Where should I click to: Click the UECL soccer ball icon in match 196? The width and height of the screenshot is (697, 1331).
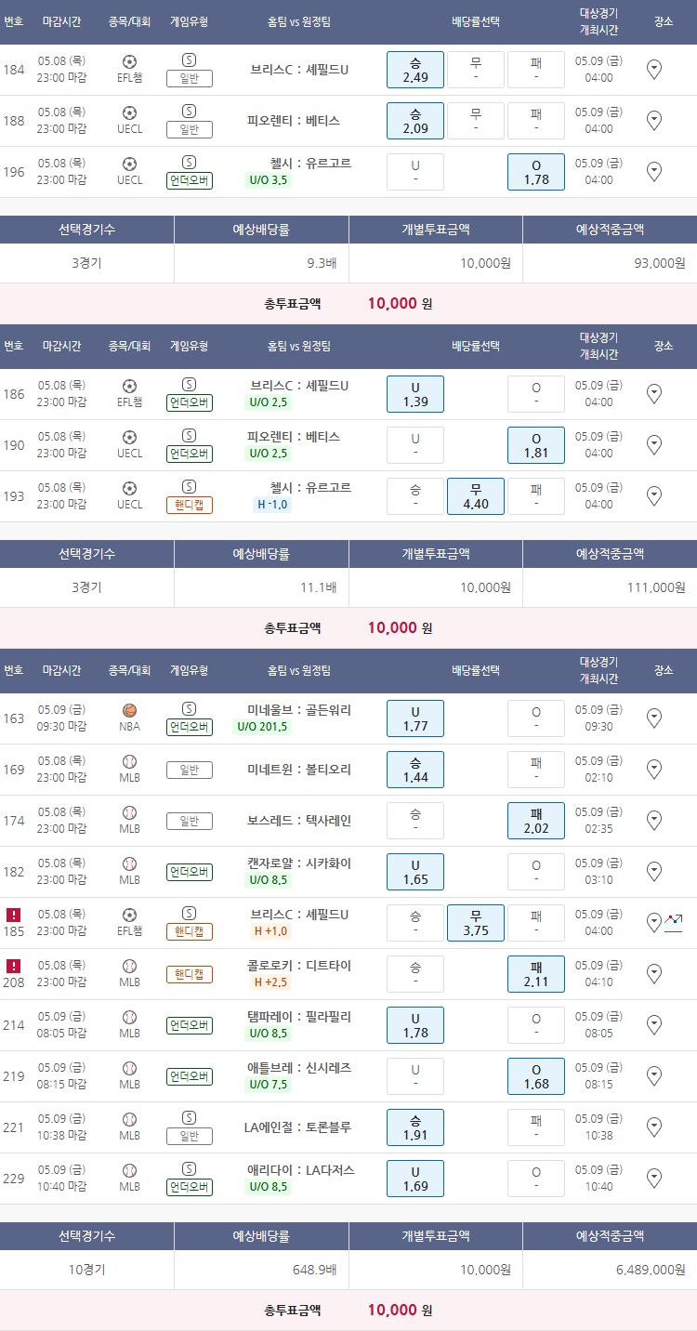(130, 164)
